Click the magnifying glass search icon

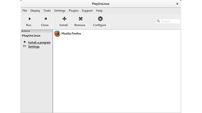pos(158,21)
